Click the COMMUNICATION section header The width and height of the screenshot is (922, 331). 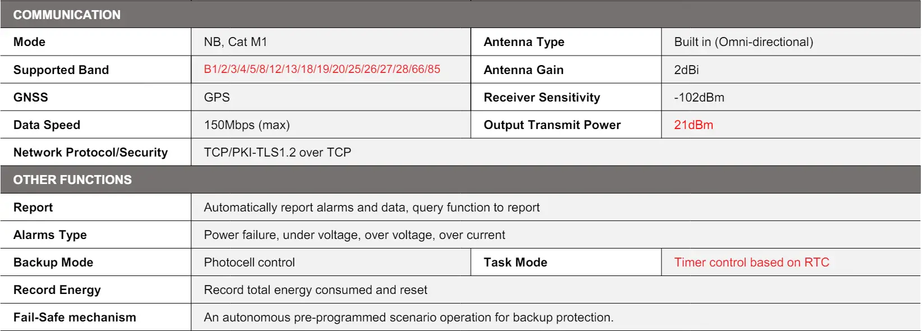point(67,15)
